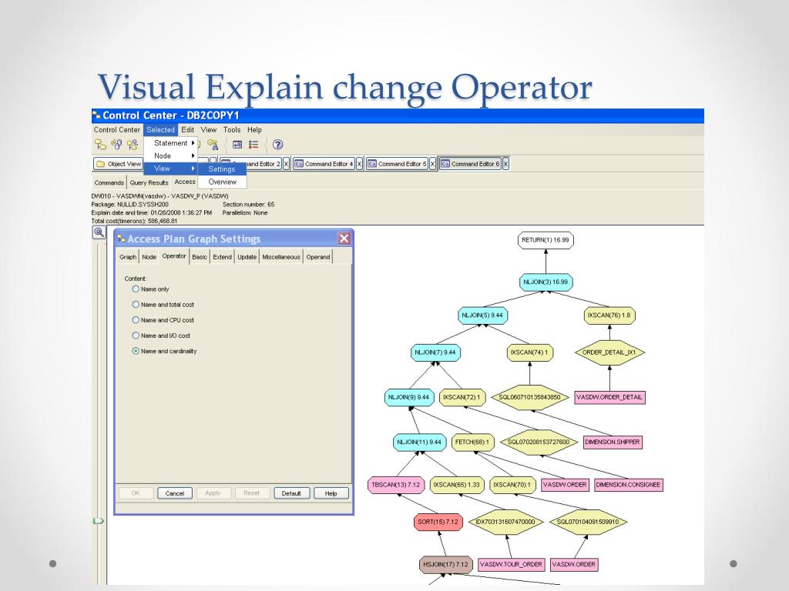Image resolution: width=789 pixels, height=591 pixels.
Task: Expand the Statement submenu
Action: point(170,143)
